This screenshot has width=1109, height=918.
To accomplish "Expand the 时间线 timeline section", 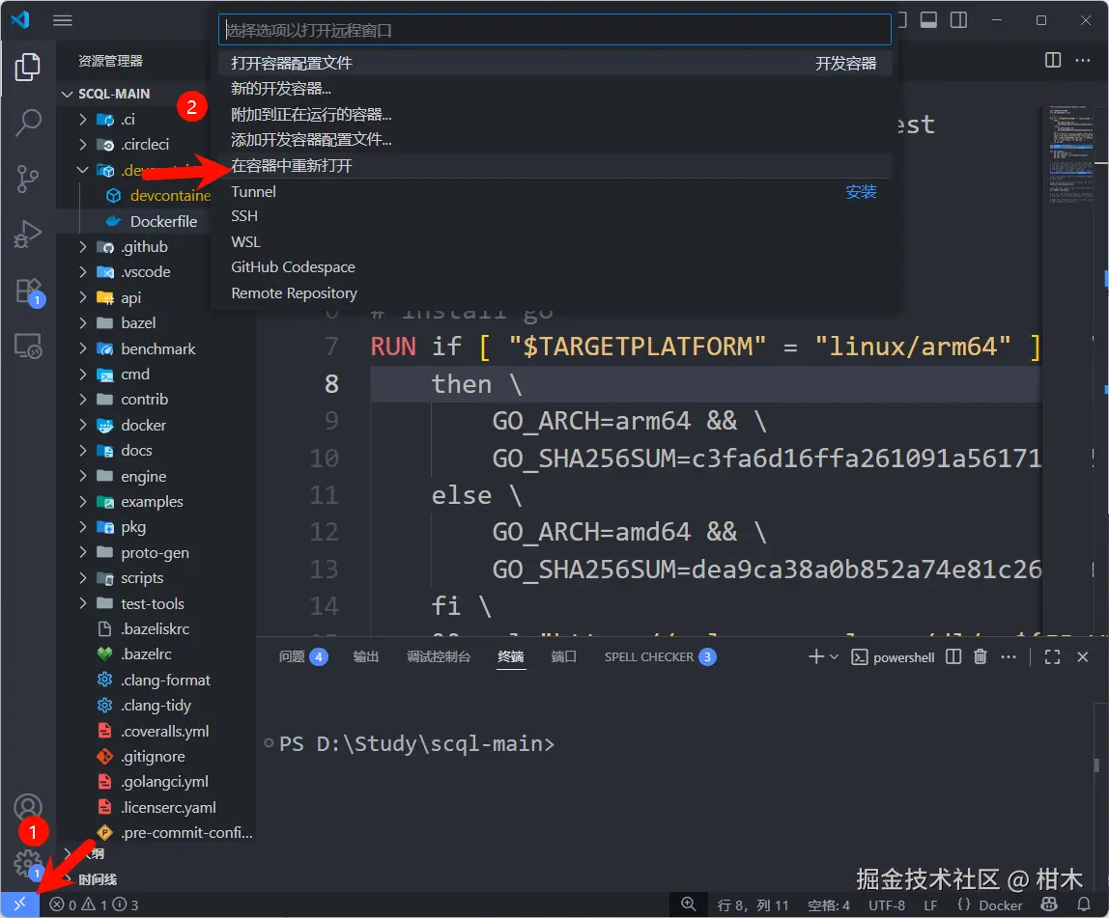I will tap(97, 879).
